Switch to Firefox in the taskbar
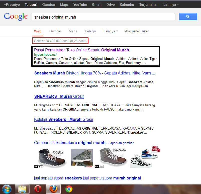Viewport: 201px width, 194px height. point(53,189)
